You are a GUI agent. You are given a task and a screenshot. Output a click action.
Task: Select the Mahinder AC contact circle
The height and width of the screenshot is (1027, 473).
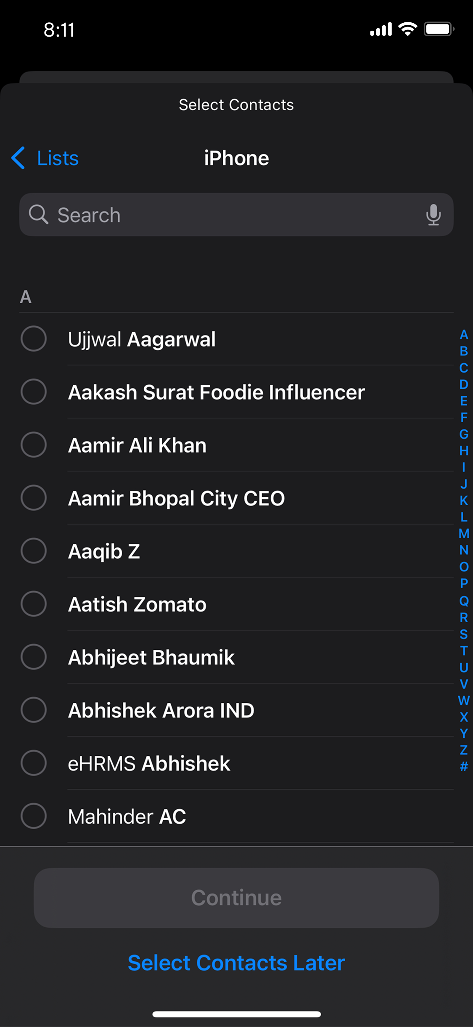(x=34, y=816)
